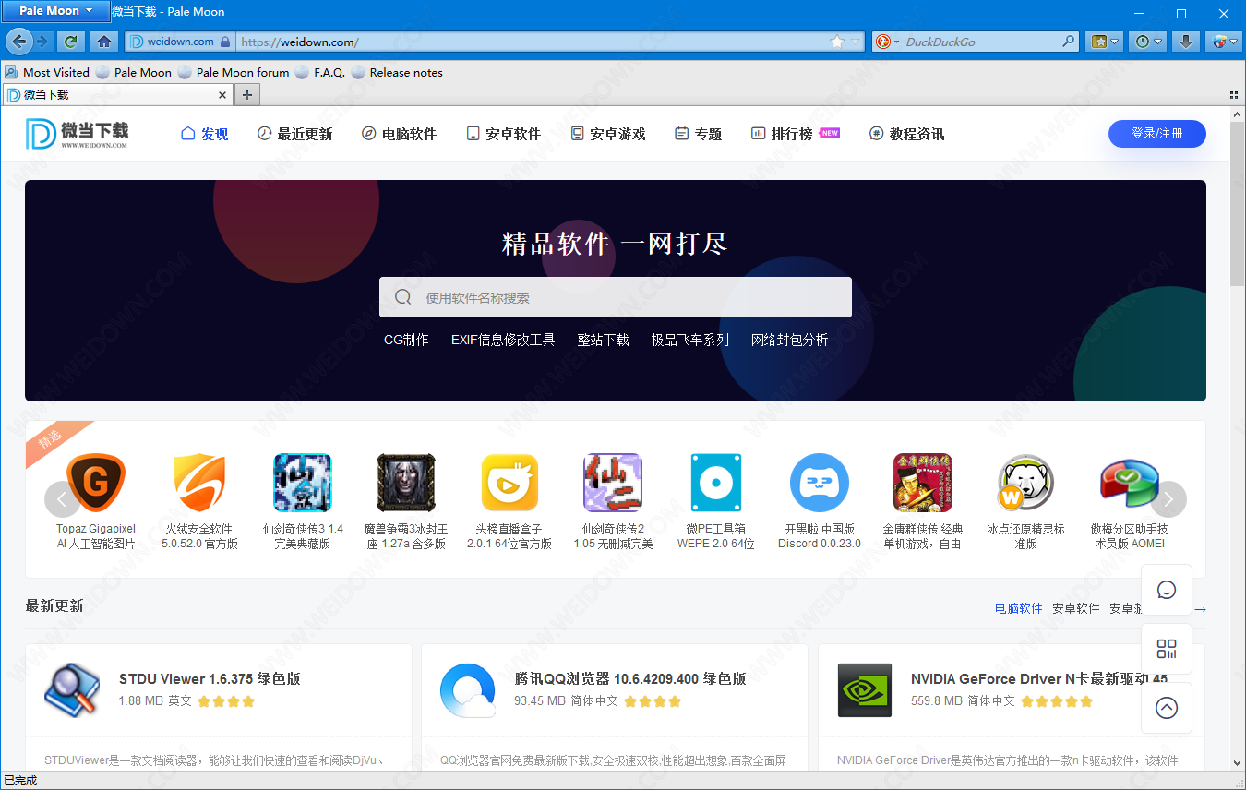
Task: Select the 最近更新 nav item
Action: click(x=294, y=134)
